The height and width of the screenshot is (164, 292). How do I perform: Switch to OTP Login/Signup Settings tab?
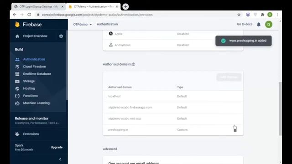(x=38, y=7)
